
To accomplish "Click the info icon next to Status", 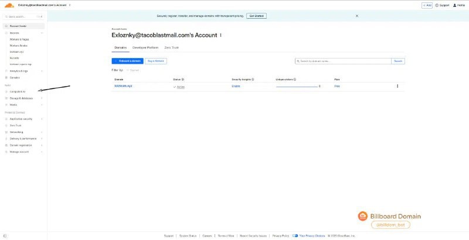I will pos(183,80).
